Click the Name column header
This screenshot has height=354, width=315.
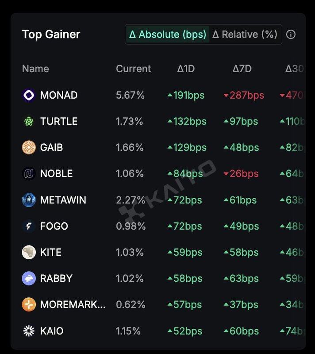(x=35, y=69)
